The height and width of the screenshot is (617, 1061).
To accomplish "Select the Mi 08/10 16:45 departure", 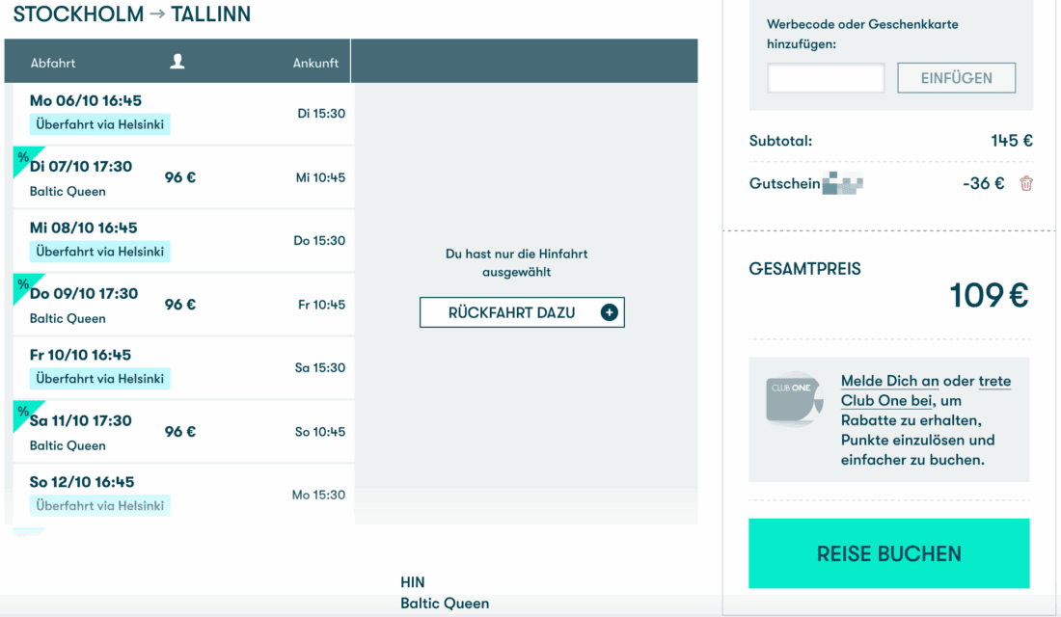I will click(183, 240).
